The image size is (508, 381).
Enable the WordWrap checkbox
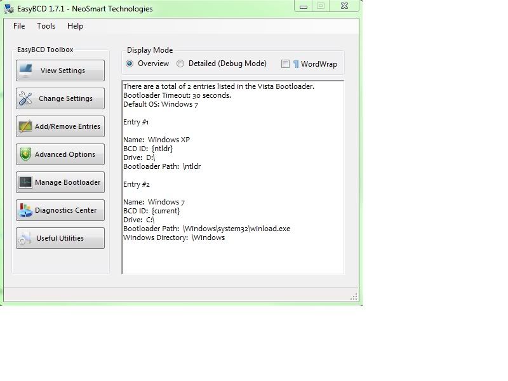click(286, 64)
